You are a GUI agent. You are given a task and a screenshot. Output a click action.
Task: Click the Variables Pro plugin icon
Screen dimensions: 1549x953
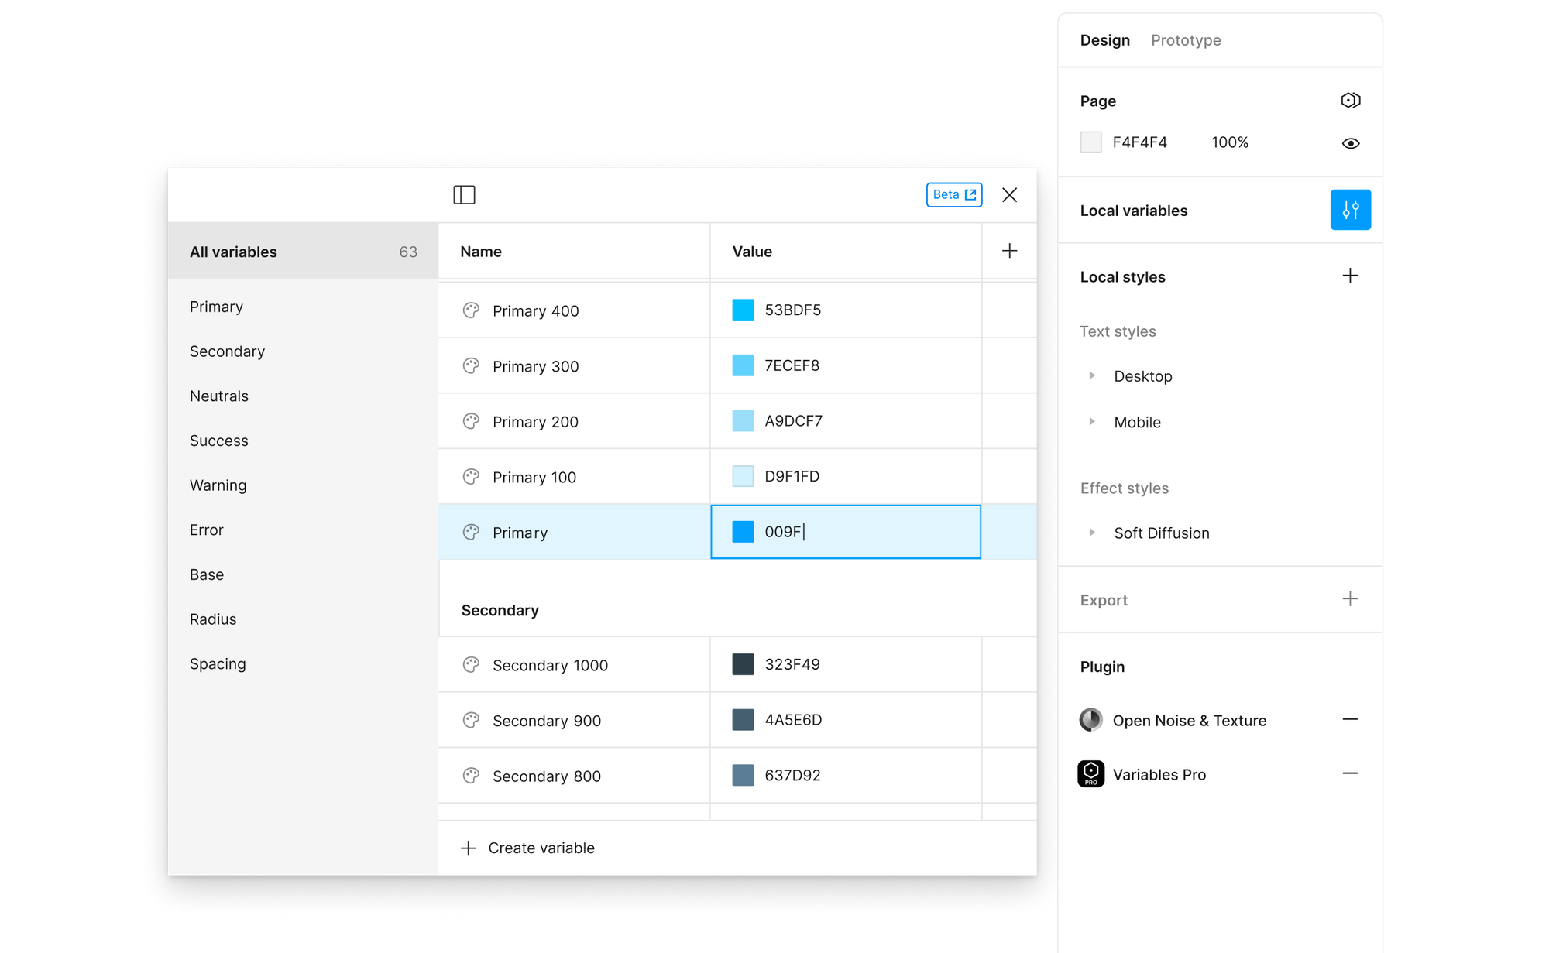[1090, 774]
